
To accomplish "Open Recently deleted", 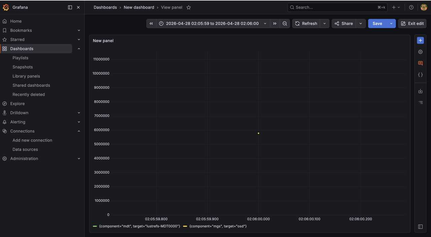I will (x=29, y=94).
